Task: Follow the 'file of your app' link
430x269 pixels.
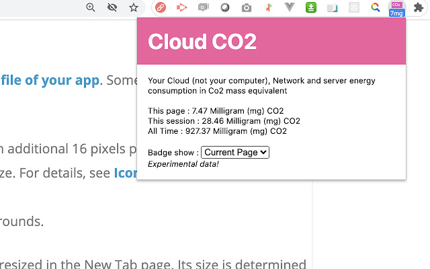Action: point(50,80)
